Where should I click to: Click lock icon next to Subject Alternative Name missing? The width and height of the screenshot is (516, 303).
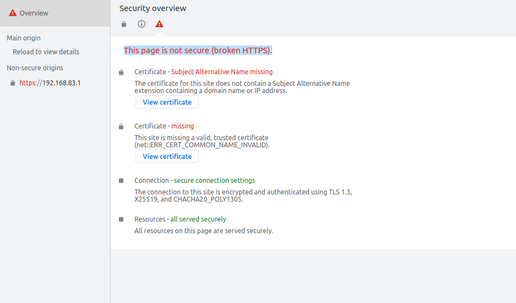pos(121,72)
